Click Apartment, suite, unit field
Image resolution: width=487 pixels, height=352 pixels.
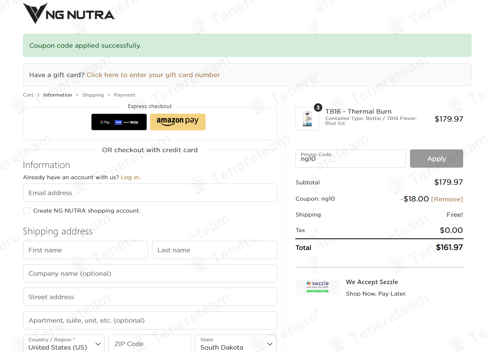[150, 320]
